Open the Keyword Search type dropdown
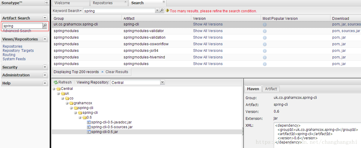Viewport: 361px width, 148px height. pos(67,11)
